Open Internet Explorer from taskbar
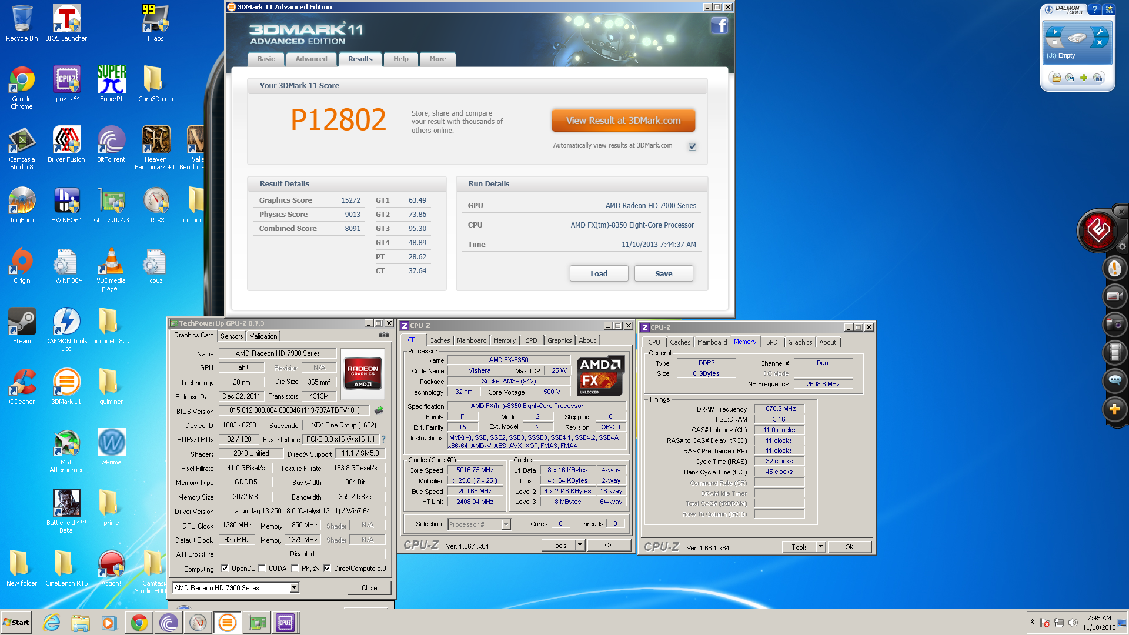The width and height of the screenshot is (1129, 635). [x=52, y=623]
